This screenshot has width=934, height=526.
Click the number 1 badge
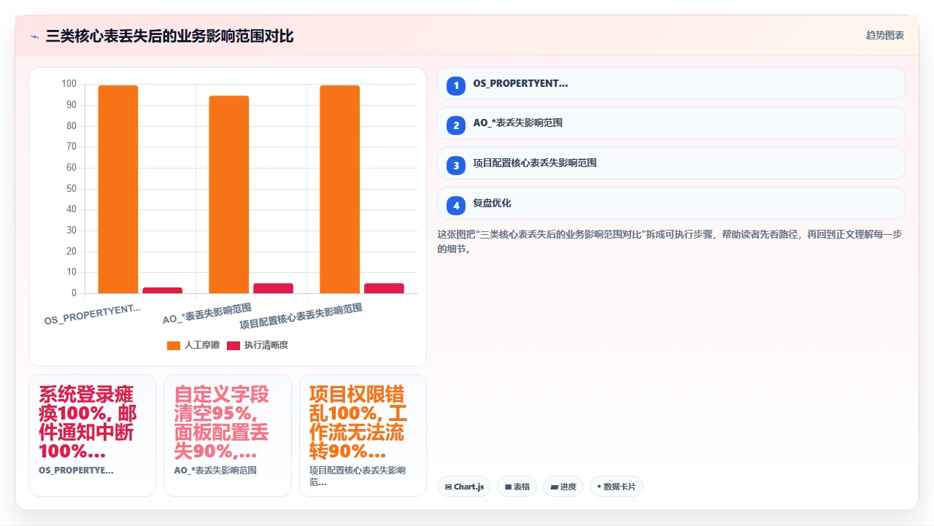point(456,85)
